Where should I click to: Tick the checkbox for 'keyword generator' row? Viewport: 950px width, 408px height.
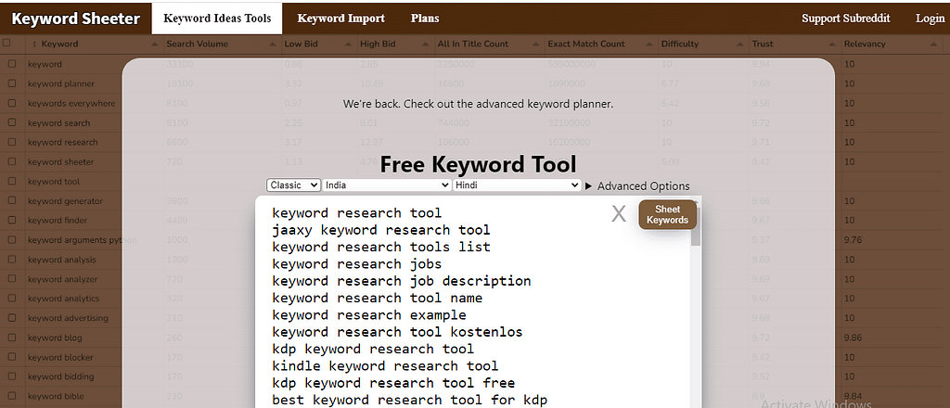[x=12, y=200]
